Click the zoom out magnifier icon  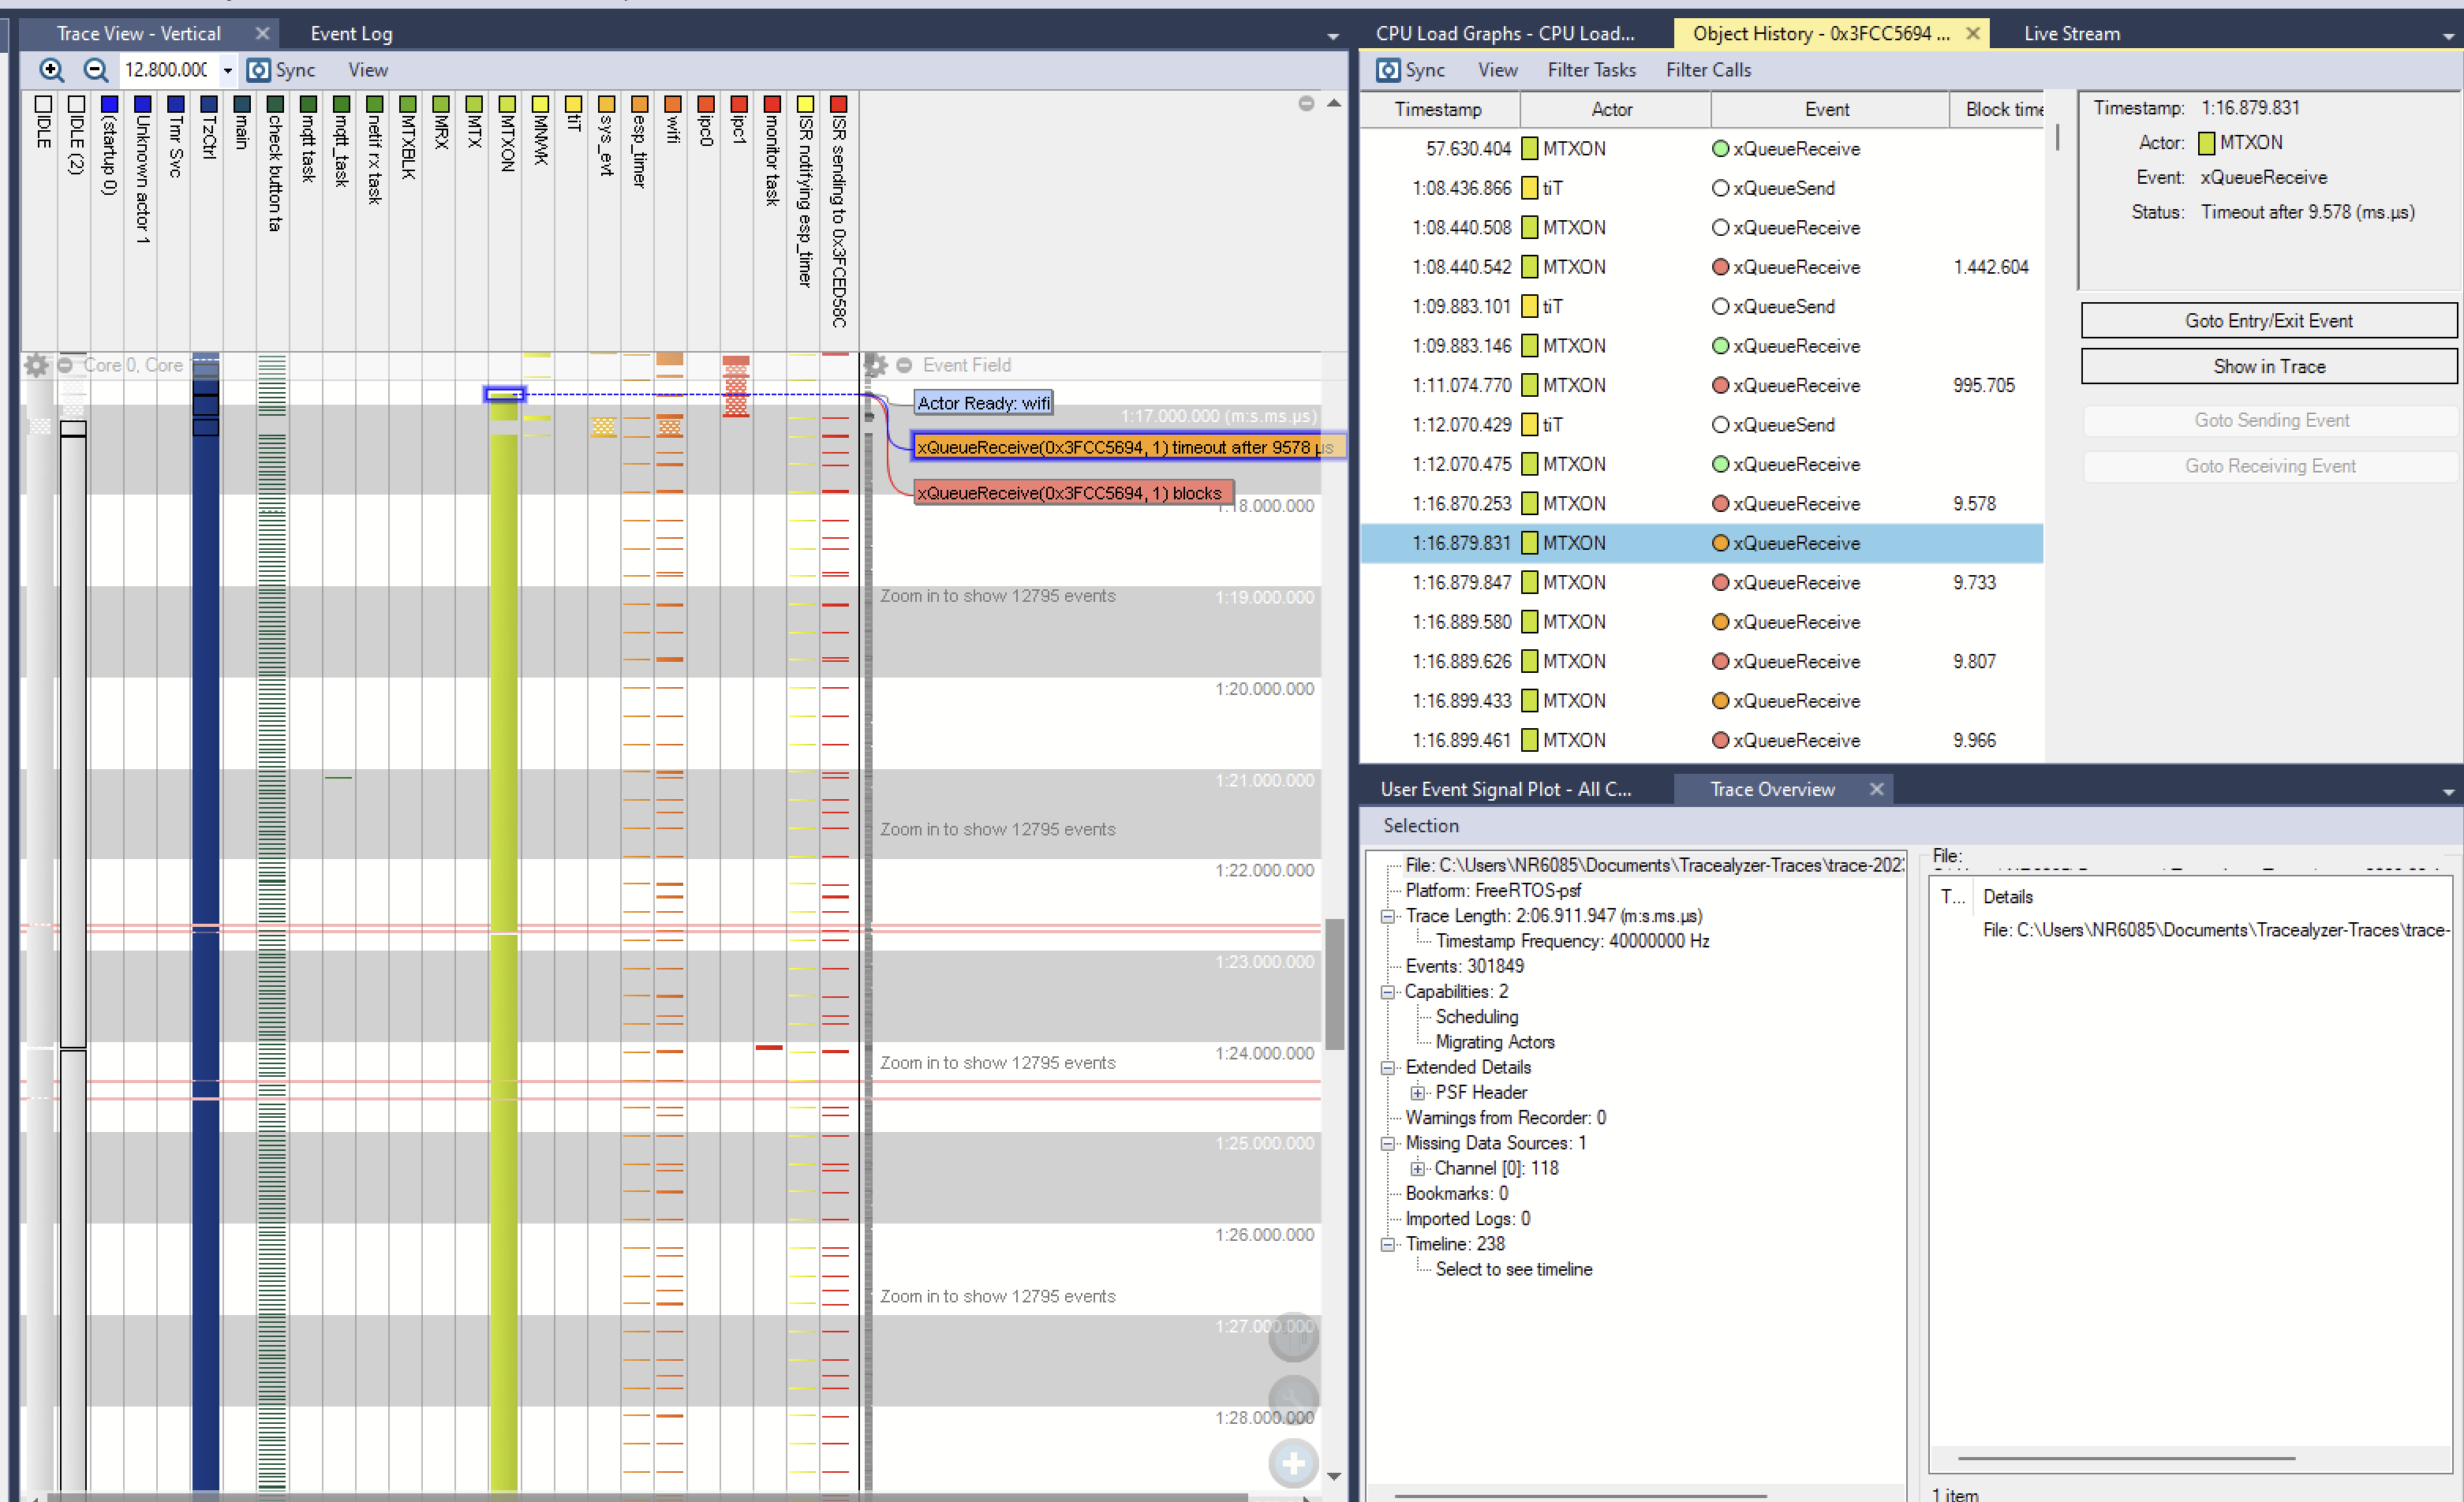tap(95, 70)
